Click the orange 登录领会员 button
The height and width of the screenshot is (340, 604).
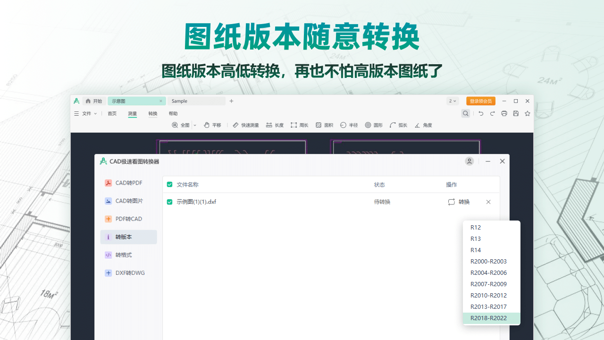click(480, 101)
